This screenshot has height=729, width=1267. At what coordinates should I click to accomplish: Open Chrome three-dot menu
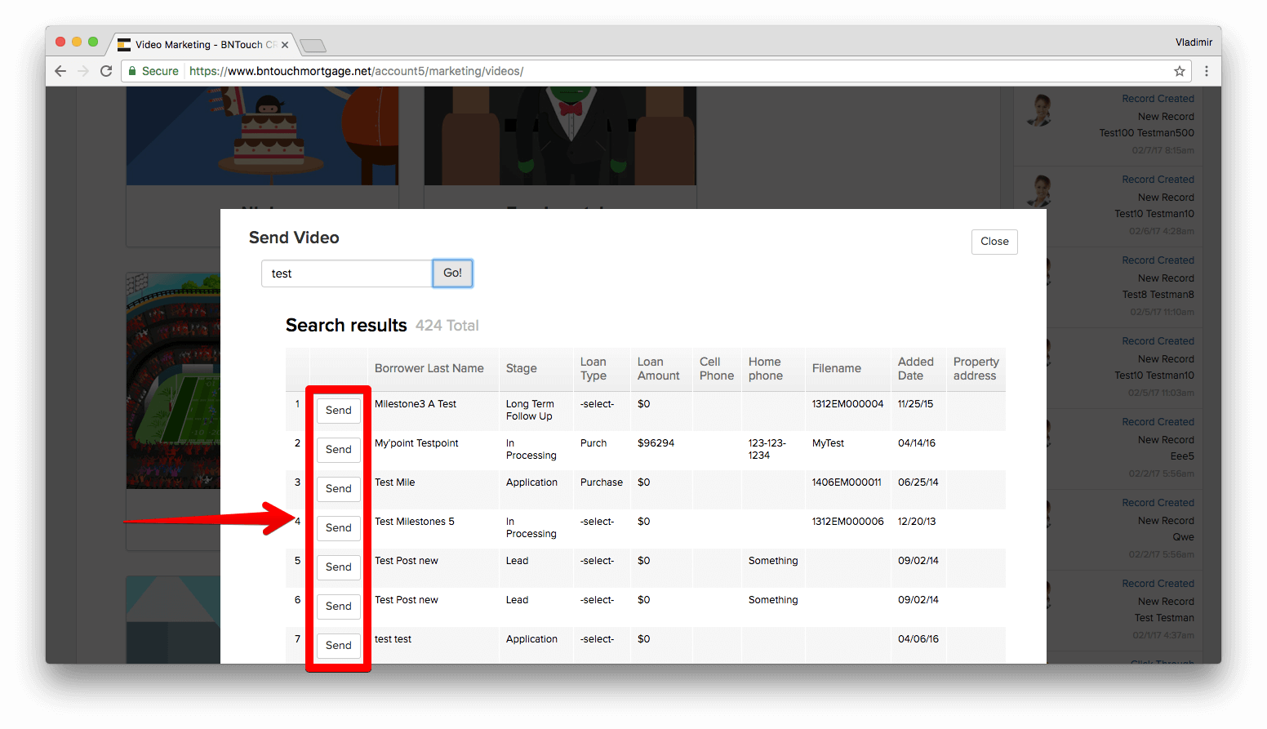click(x=1206, y=71)
